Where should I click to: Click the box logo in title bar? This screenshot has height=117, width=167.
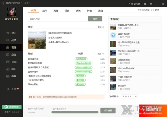click(x=3, y=3)
